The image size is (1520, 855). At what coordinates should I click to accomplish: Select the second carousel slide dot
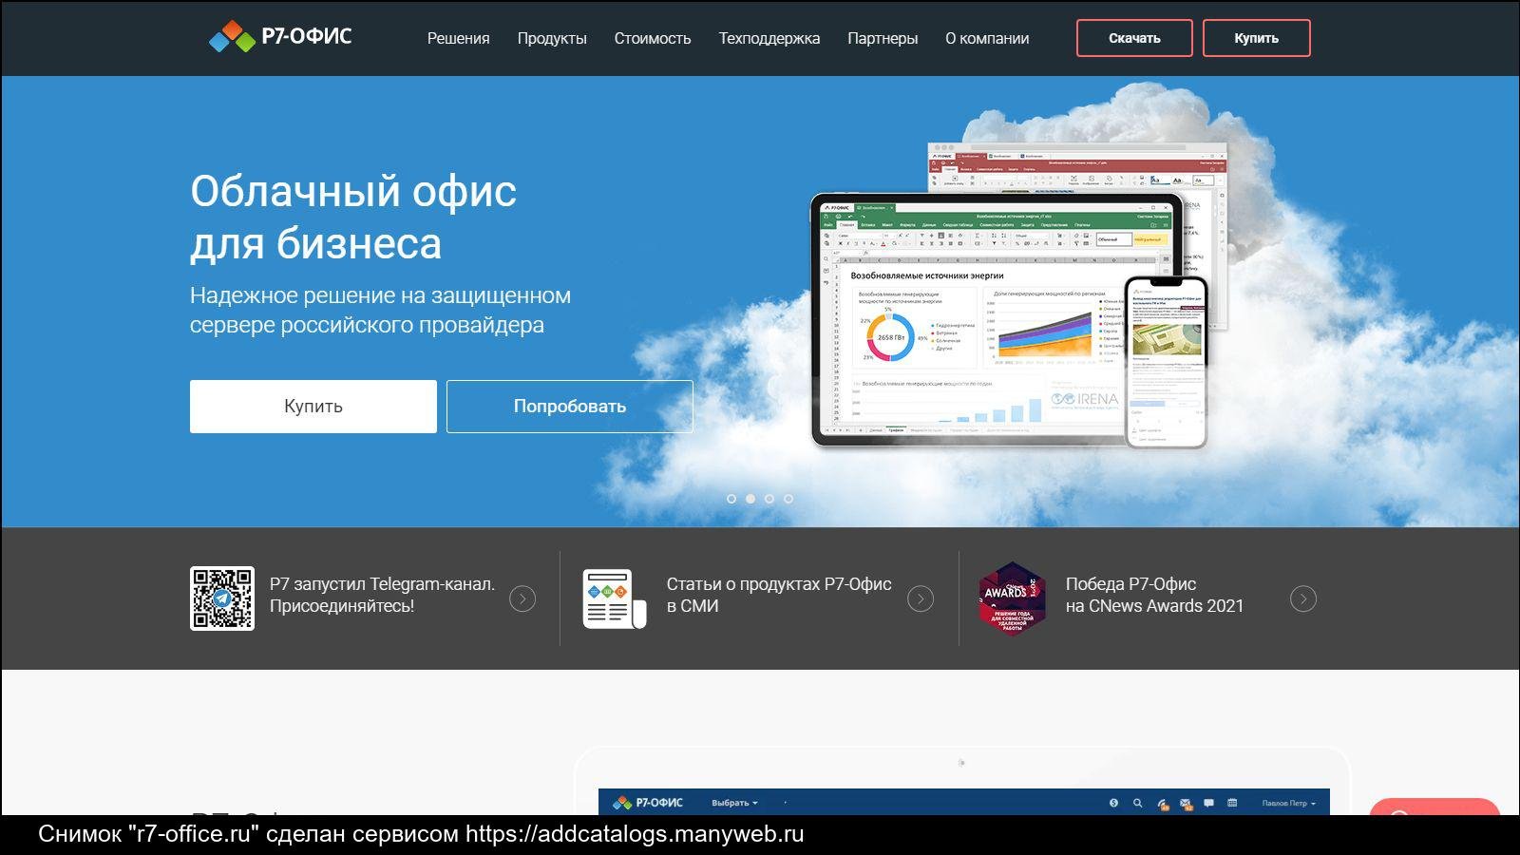(x=750, y=499)
